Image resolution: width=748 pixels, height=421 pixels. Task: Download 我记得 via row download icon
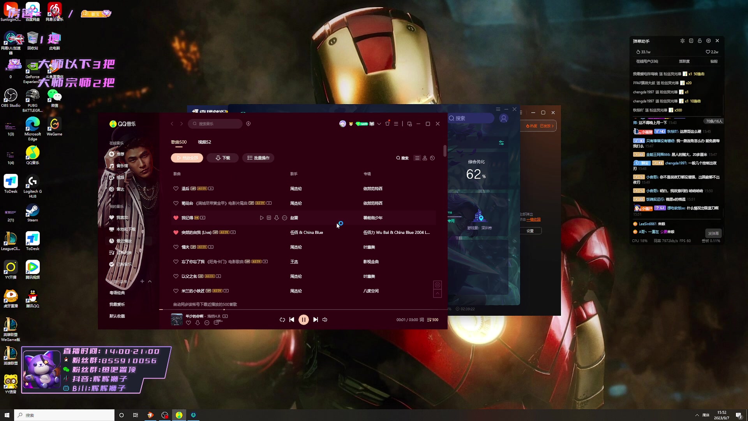277,218
